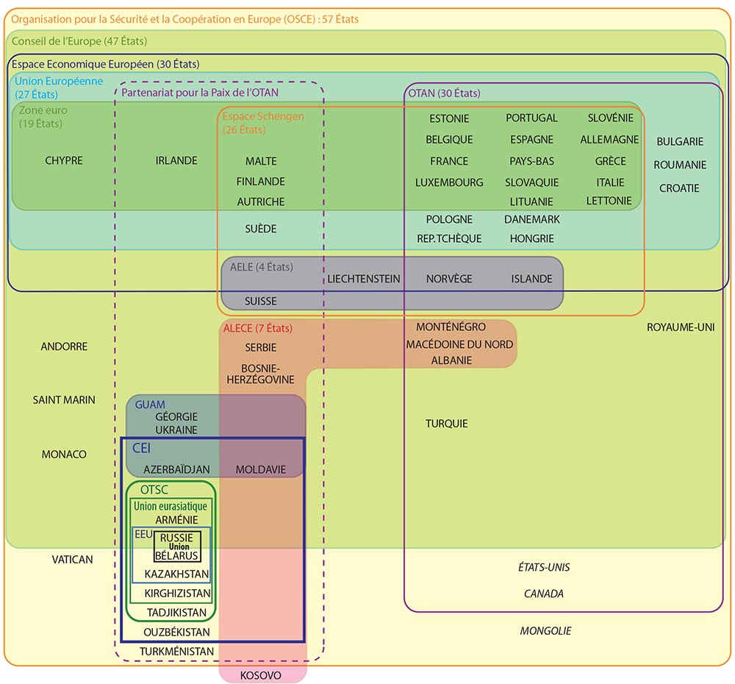
Task: Select the ALECE (7 États) label
Action: tap(258, 328)
